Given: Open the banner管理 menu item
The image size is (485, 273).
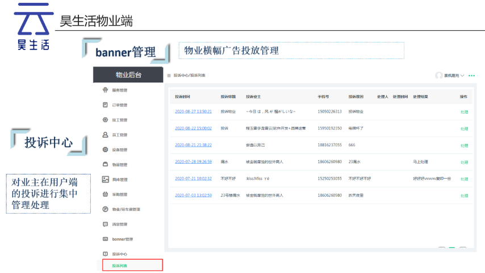Looking at the screenshot, I should point(122,239).
